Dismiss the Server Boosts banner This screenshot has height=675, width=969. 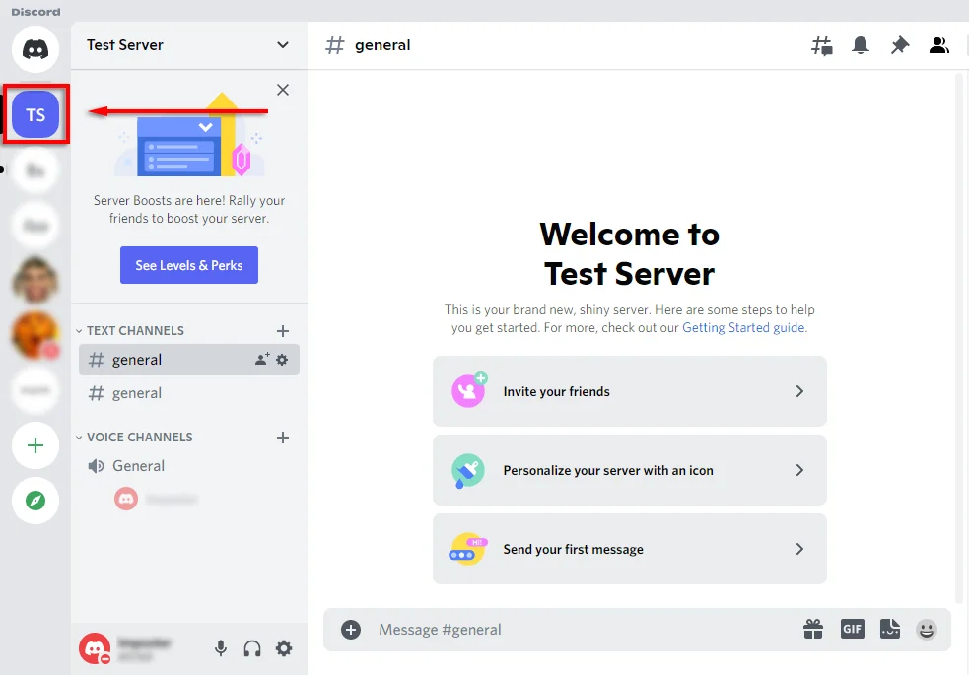[x=282, y=90]
